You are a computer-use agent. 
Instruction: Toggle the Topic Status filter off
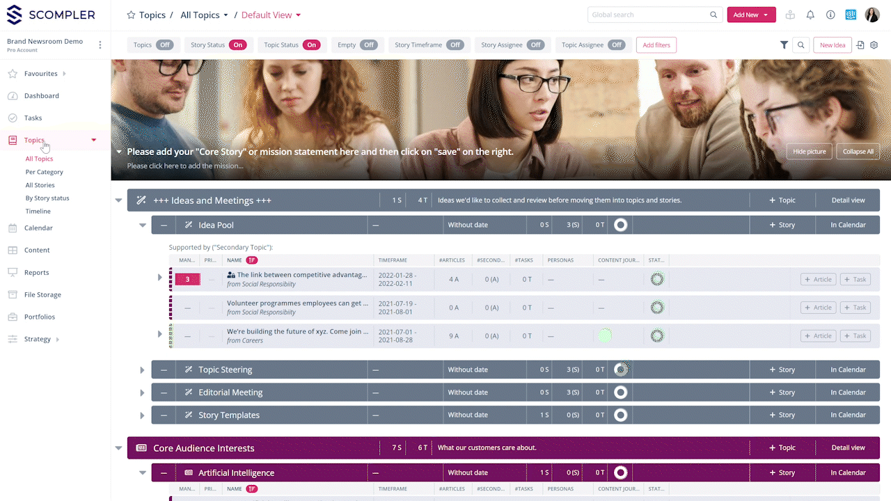pyautogui.click(x=311, y=45)
